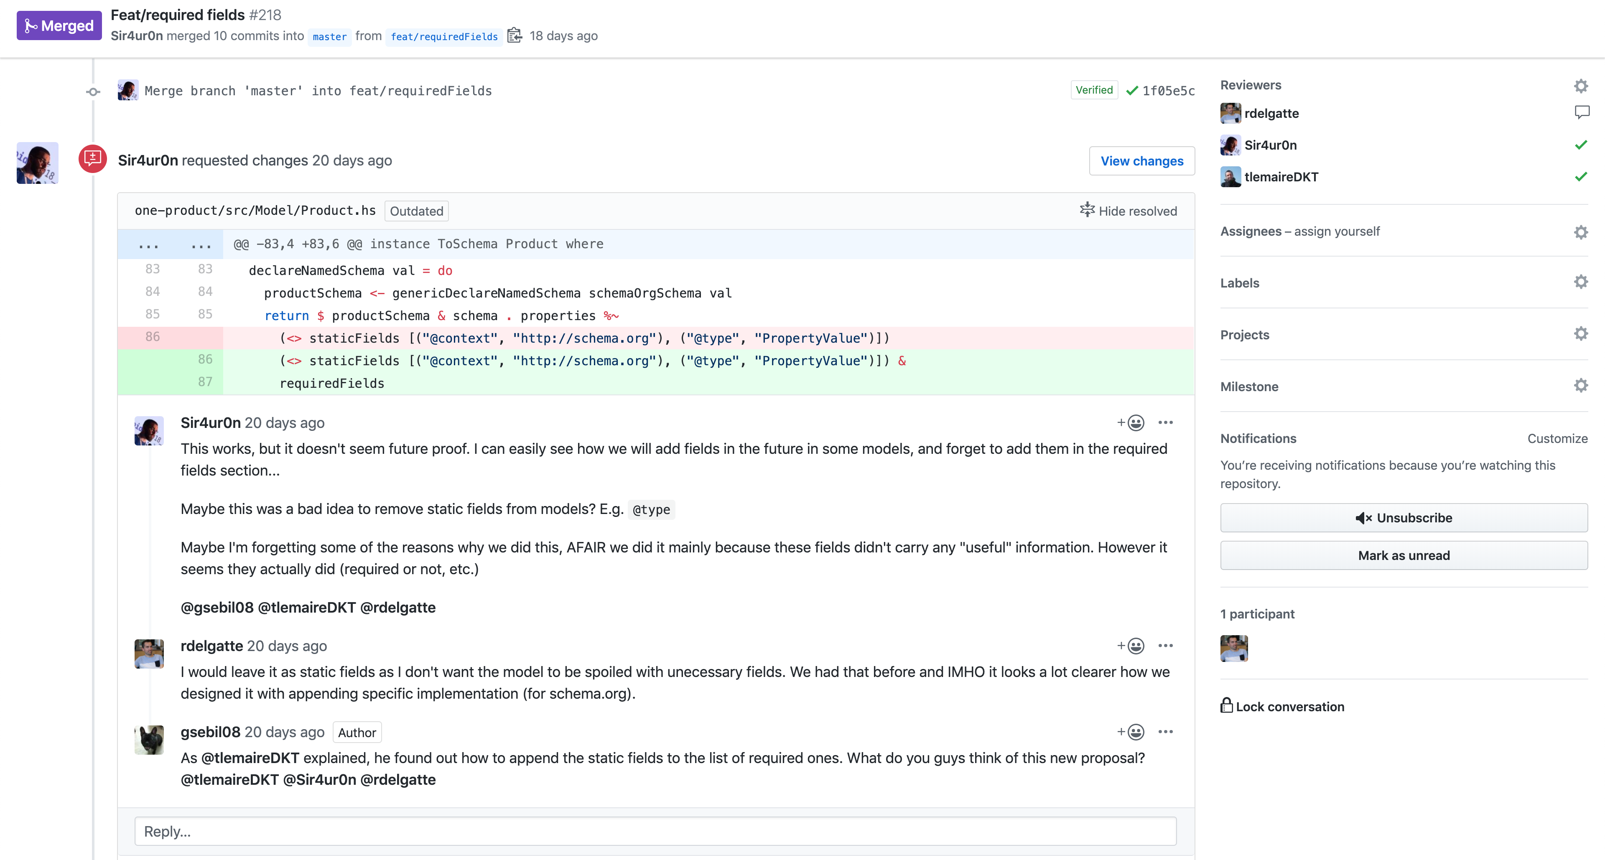The image size is (1605, 860).
Task: Copy the feat/requiredFields branch name icon
Action: coord(514,36)
